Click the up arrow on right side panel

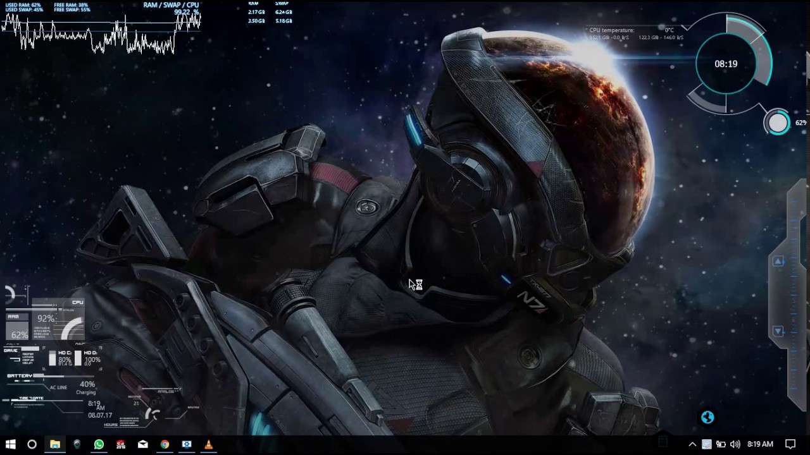click(x=778, y=262)
